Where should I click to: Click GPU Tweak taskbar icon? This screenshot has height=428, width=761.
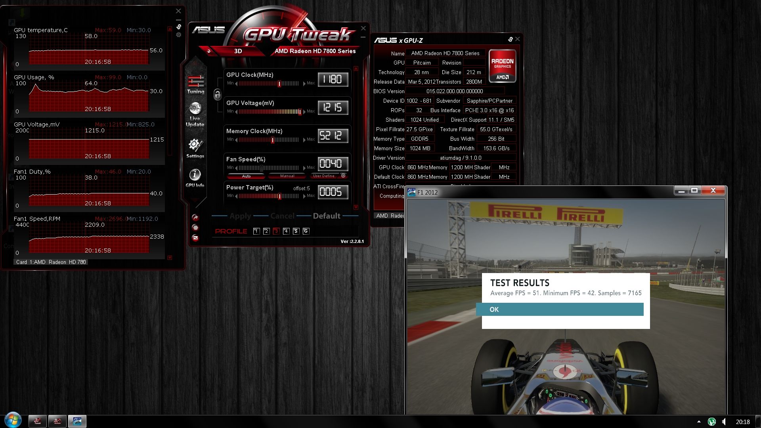pyautogui.click(x=38, y=421)
